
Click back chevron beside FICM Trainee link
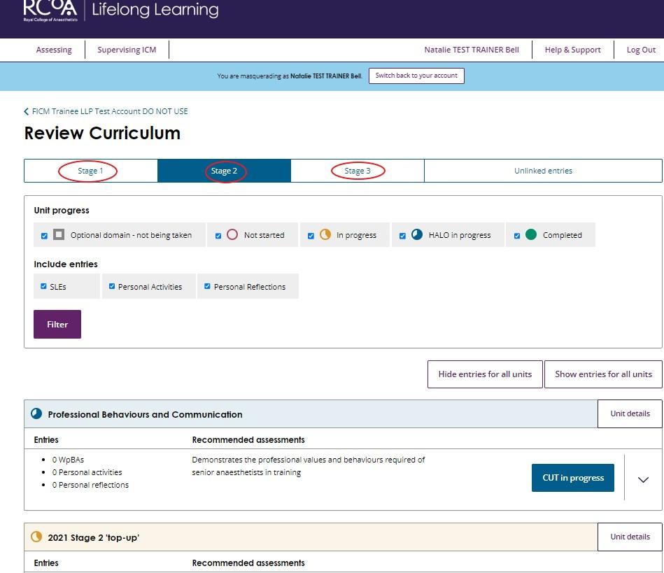tap(27, 111)
